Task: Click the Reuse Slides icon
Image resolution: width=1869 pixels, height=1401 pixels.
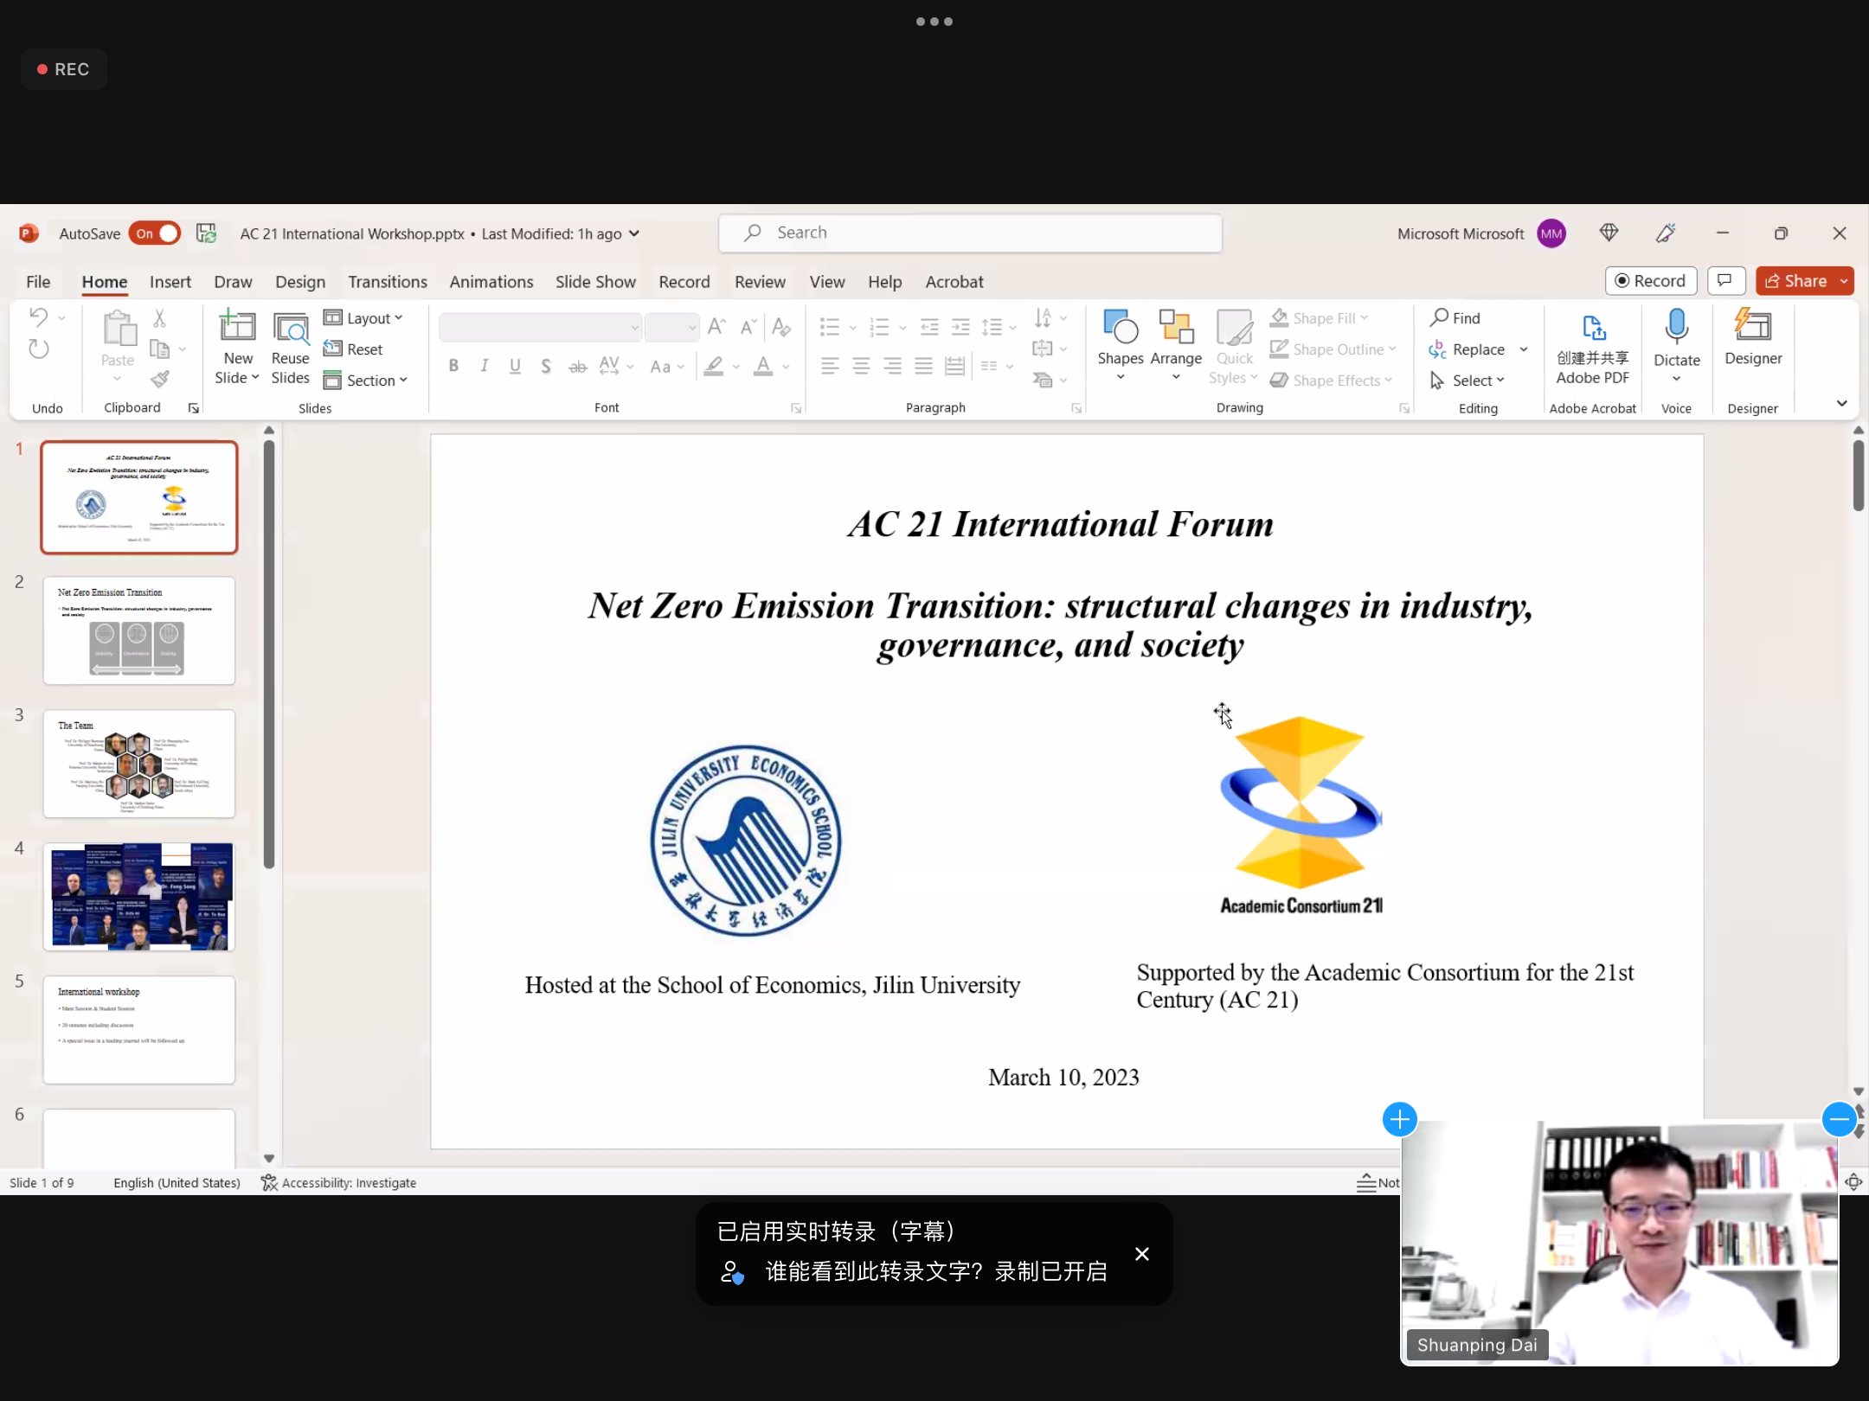Action: click(x=290, y=329)
